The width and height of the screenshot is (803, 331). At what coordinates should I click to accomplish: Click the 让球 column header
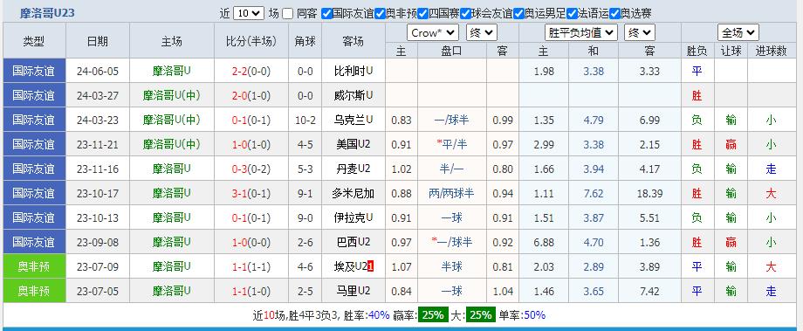pyautogui.click(x=731, y=51)
